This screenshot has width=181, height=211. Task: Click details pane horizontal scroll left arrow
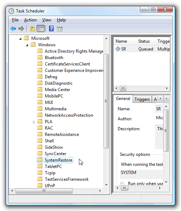pyautogui.click(x=117, y=188)
